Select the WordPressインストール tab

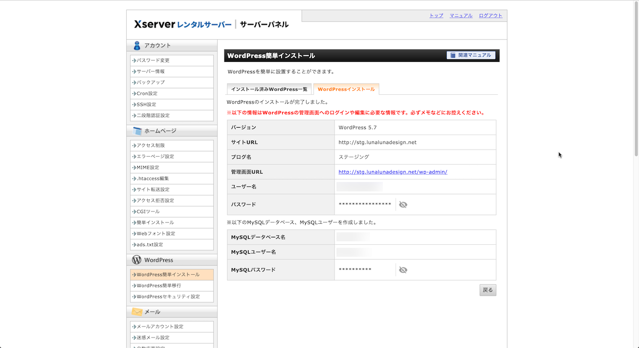point(346,89)
